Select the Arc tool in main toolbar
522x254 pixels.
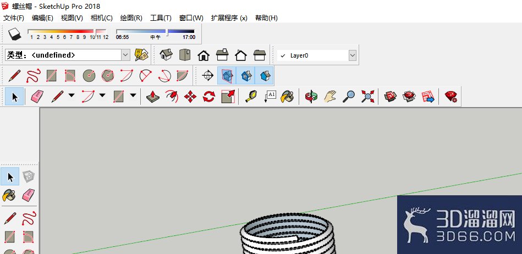tap(88, 97)
